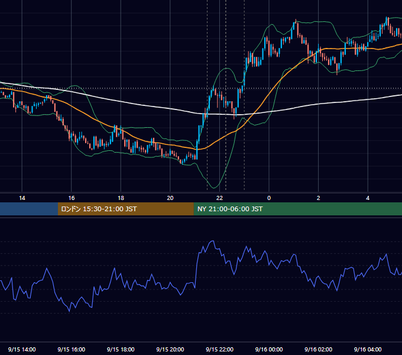Image resolution: width=402 pixels, height=355 pixels.
Task: Click hour label 20 on price chart axis
Action: pyautogui.click(x=170, y=198)
